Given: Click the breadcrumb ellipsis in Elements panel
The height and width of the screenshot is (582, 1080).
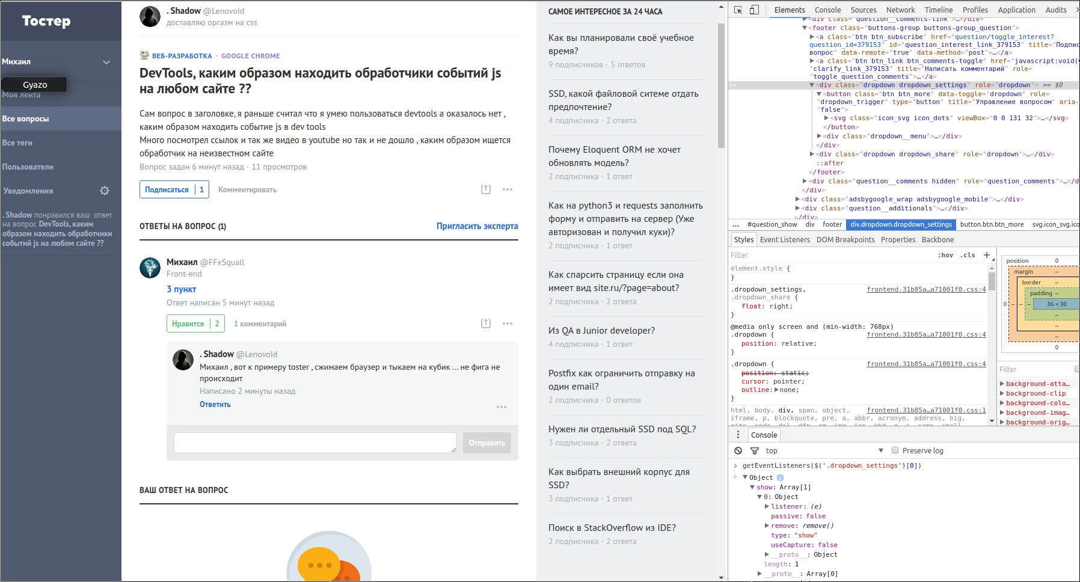Looking at the screenshot, I should 735,225.
